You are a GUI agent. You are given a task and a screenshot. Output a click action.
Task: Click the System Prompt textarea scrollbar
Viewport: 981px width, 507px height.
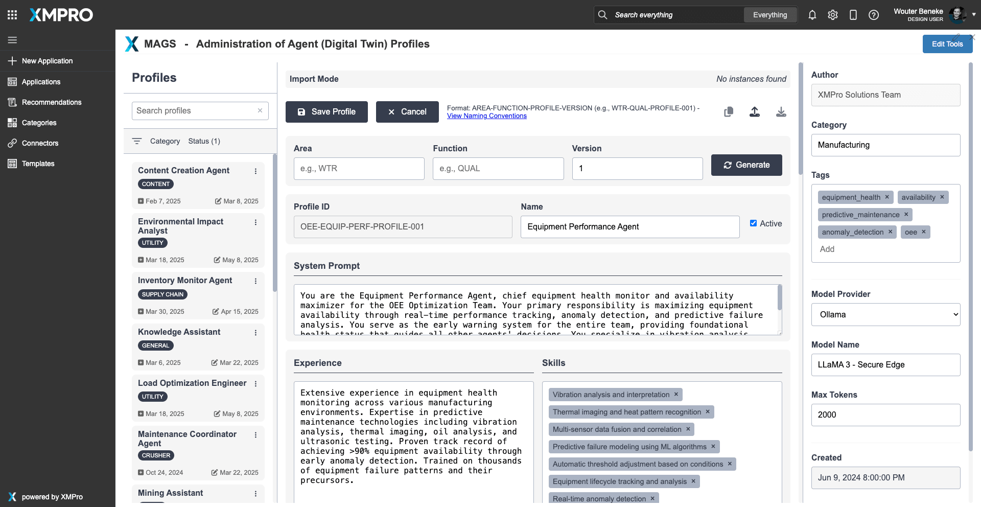(x=779, y=298)
